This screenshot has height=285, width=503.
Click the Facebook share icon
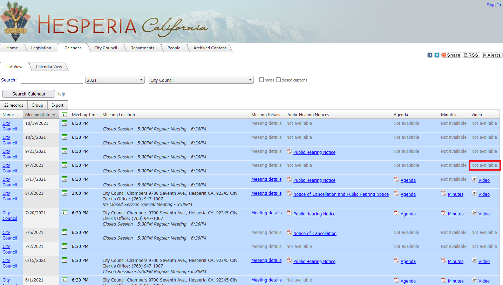[430, 55]
